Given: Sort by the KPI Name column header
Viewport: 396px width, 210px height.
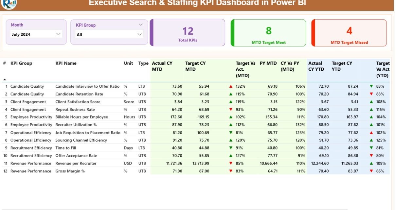Looking at the screenshot, I should pos(66,63).
